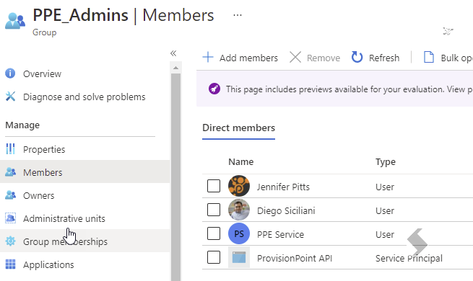The height and width of the screenshot is (281, 473).
Task: Click the Bulk operations document icon
Action: (x=429, y=57)
